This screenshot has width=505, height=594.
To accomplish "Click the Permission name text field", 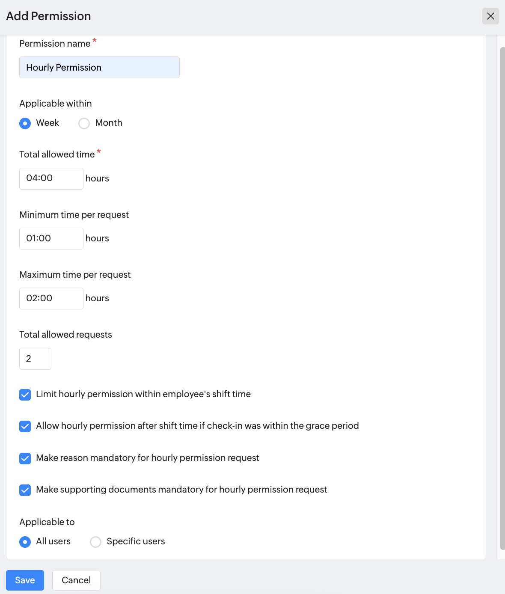I will [x=99, y=68].
